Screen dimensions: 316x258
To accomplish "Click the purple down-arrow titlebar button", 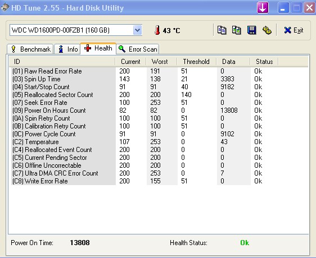I will (x=263, y=8).
